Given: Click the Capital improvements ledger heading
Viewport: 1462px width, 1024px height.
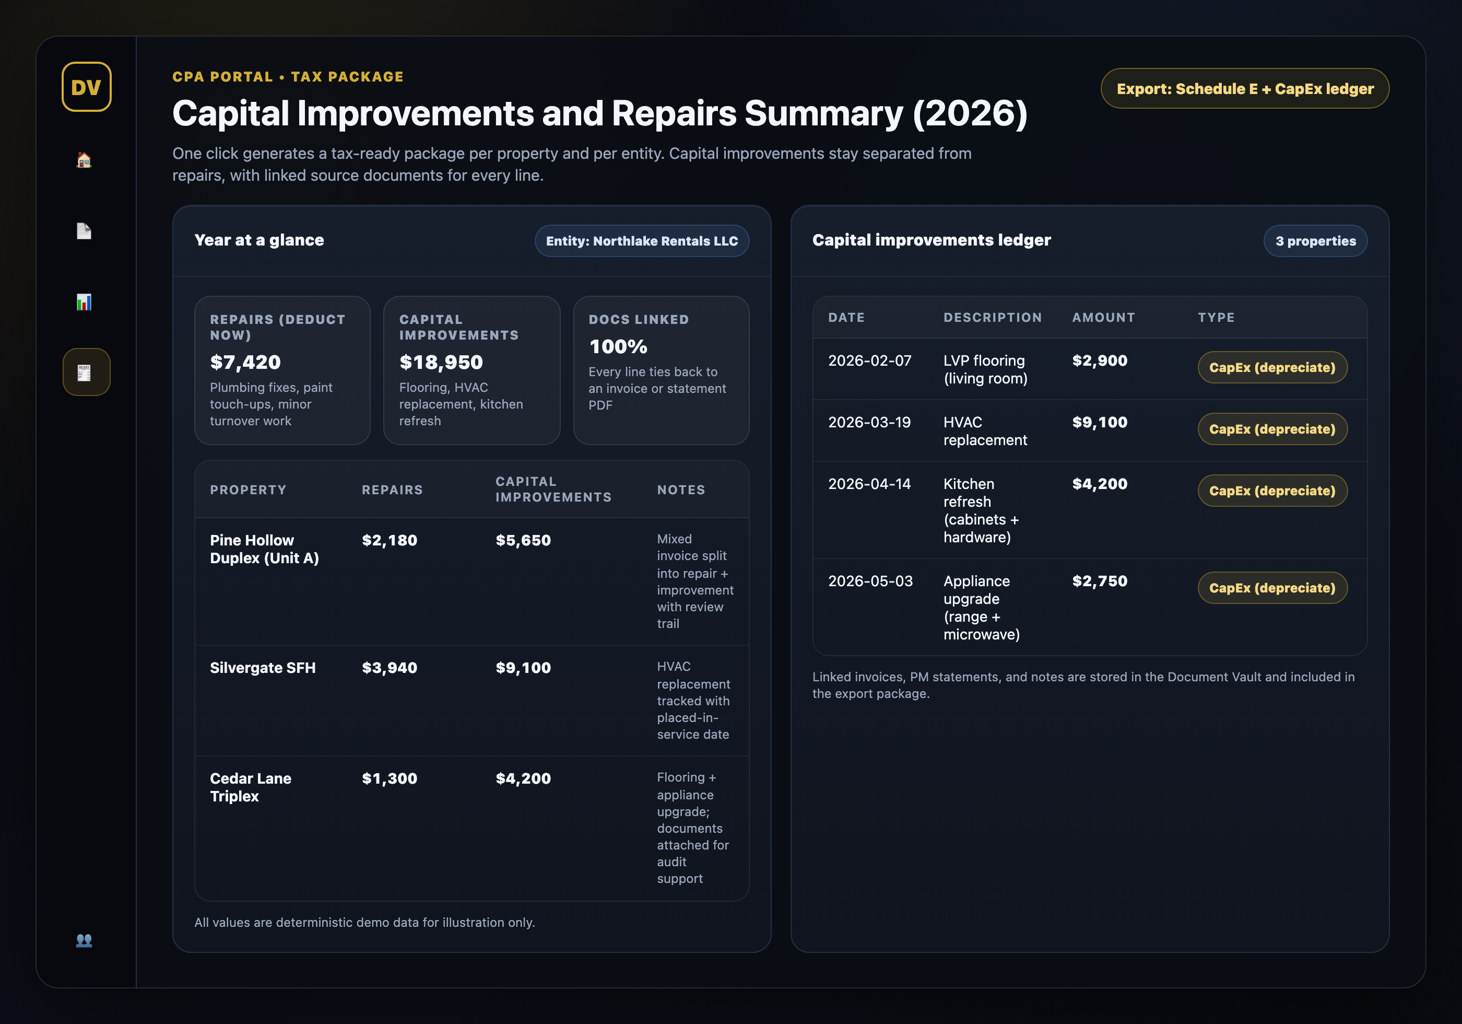Looking at the screenshot, I should coord(931,240).
